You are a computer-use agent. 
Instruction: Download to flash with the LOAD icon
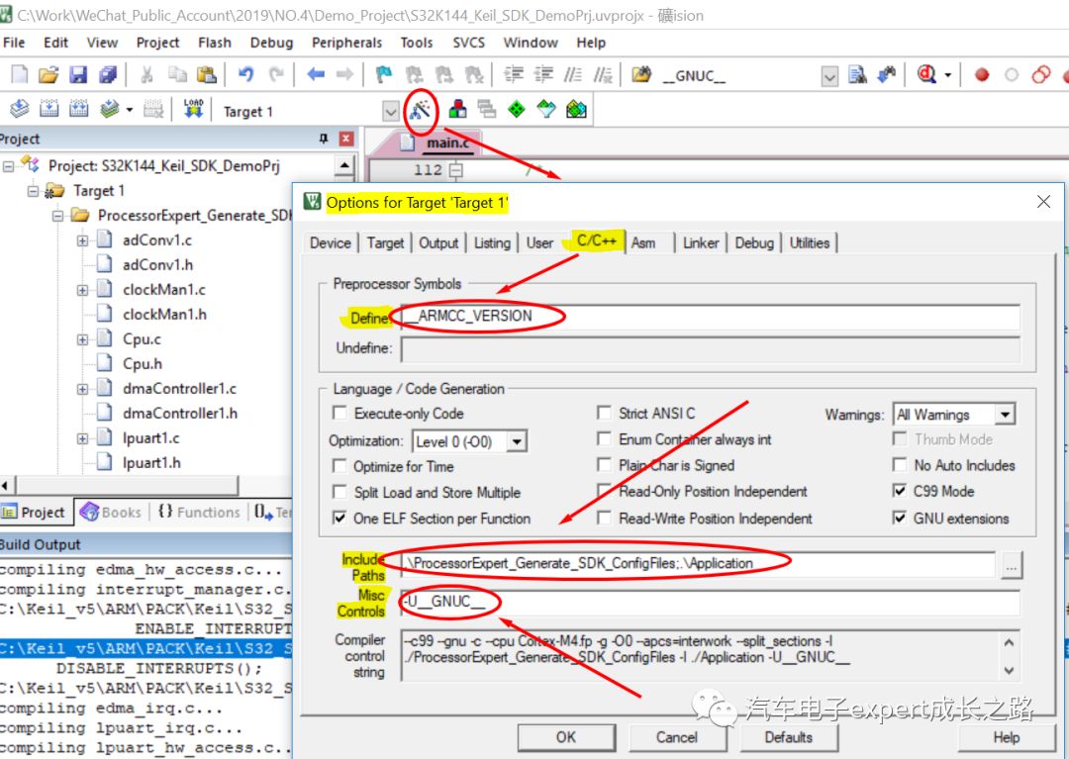pyautogui.click(x=194, y=109)
